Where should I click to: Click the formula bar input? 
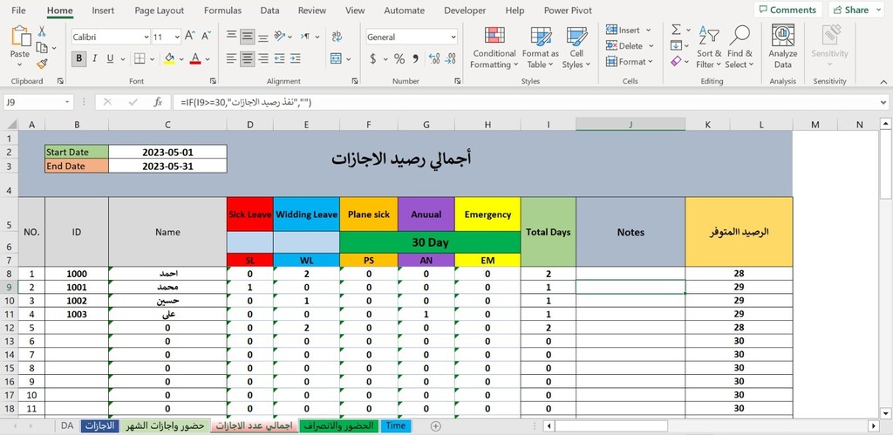pyautogui.click(x=524, y=103)
